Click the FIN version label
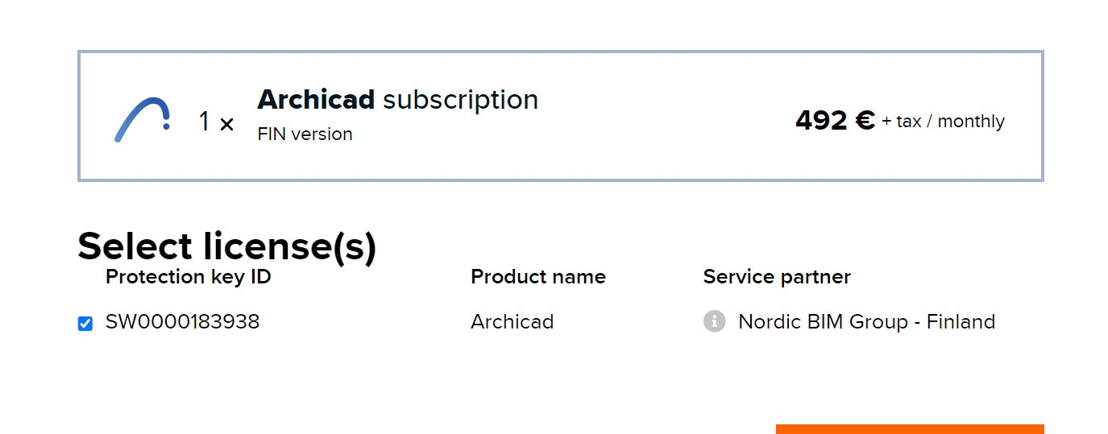The height and width of the screenshot is (434, 1108). click(x=305, y=134)
